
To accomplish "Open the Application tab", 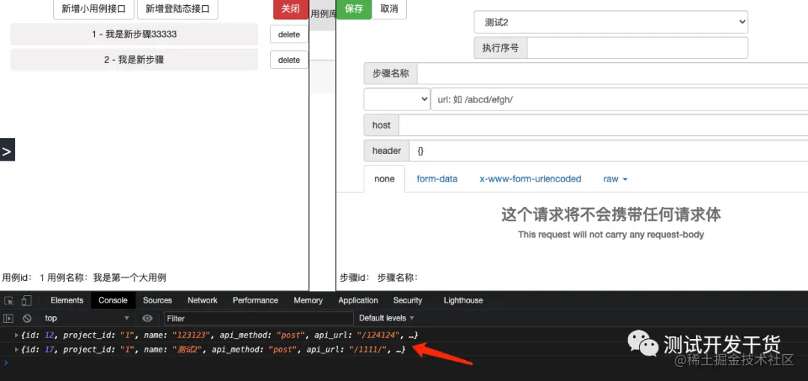I will (358, 300).
